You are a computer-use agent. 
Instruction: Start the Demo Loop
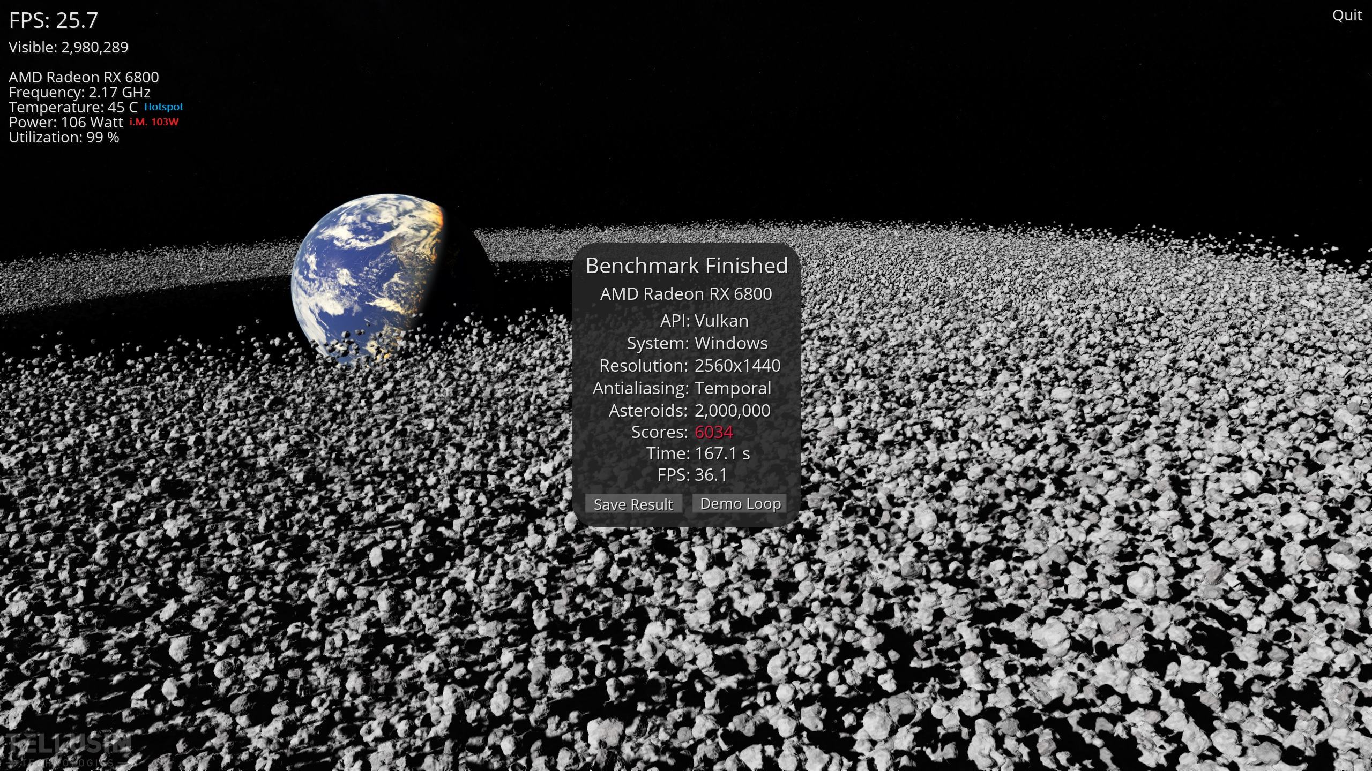[740, 503]
